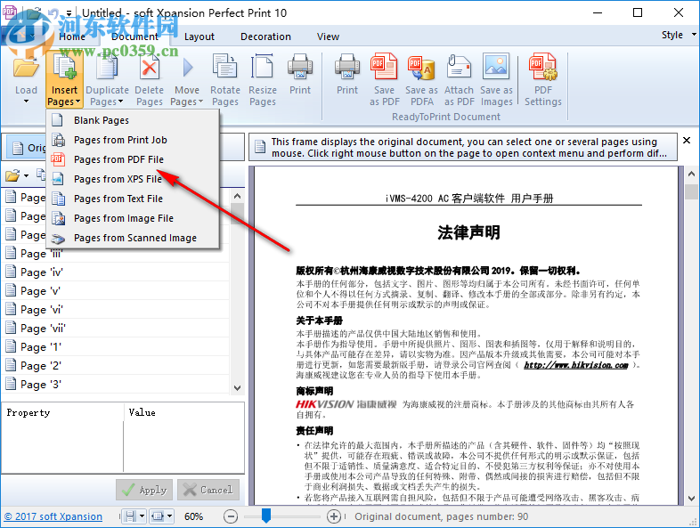
Task: Click the Cancel button
Action: [208, 490]
